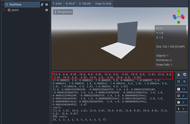Select the plane node in scene tree

(15, 10)
